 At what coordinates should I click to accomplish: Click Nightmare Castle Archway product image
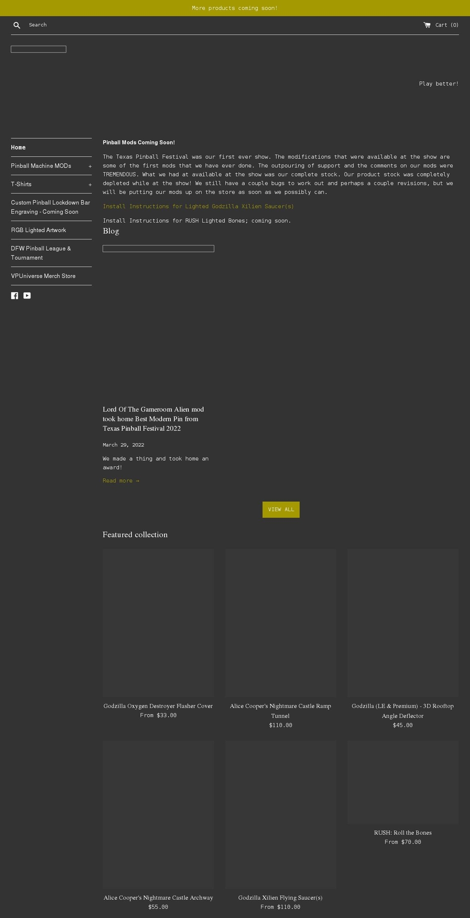tap(158, 815)
